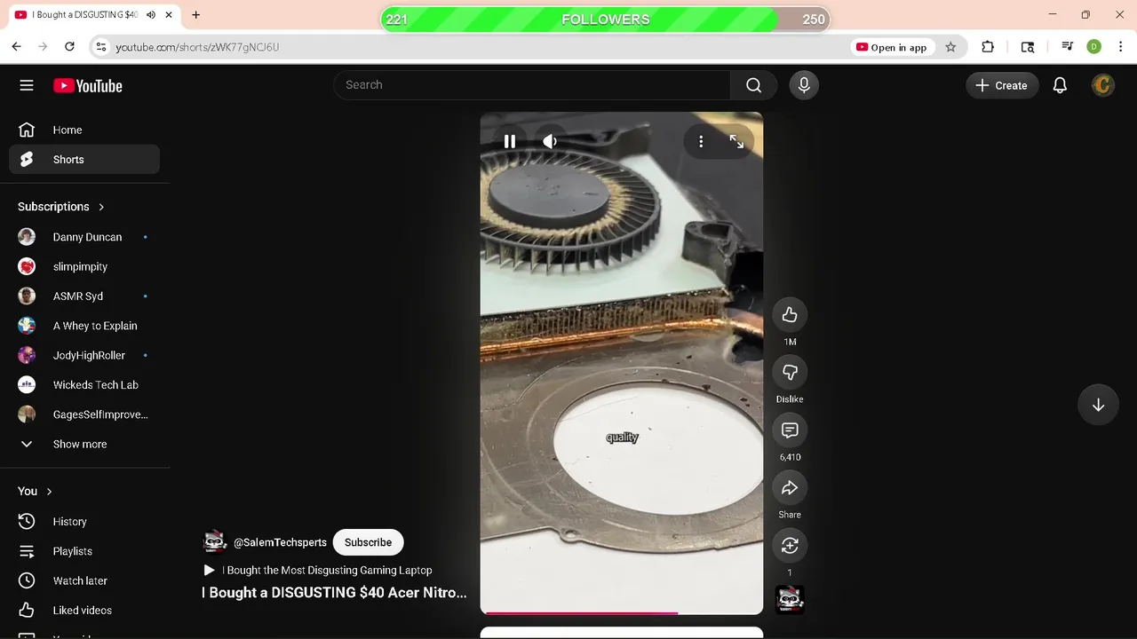1137x639 pixels.
Task: Open the Remix button
Action: (x=790, y=546)
